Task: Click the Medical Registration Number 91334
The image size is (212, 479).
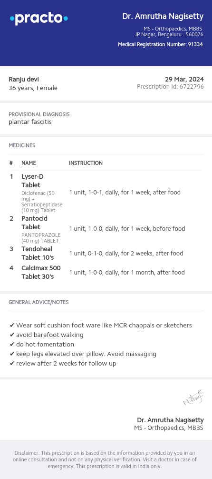Action: coord(161,44)
